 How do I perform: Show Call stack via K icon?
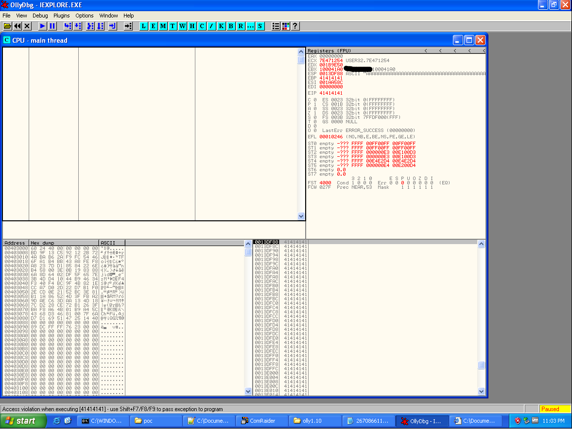[x=221, y=26]
